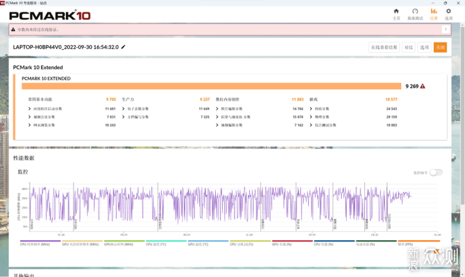Click the question mark help button in banner
Screen dimensions: 465x277
click(x=446, y=29)
